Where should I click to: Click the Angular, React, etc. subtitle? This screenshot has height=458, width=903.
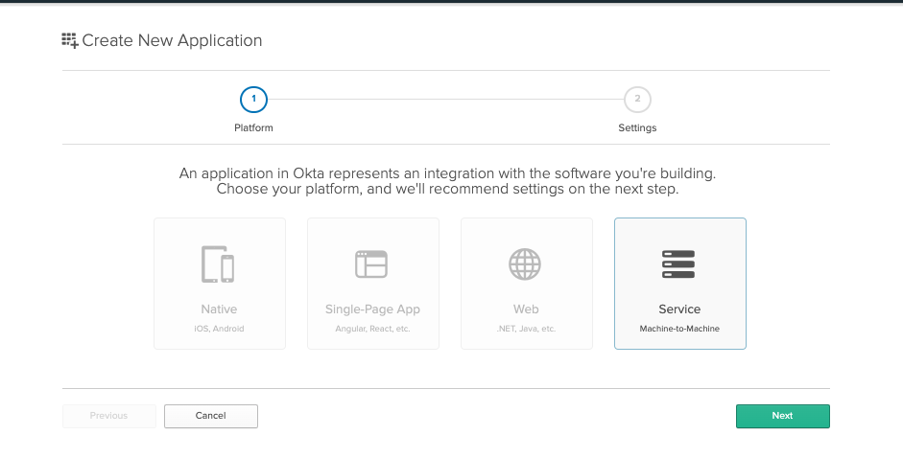372,329
